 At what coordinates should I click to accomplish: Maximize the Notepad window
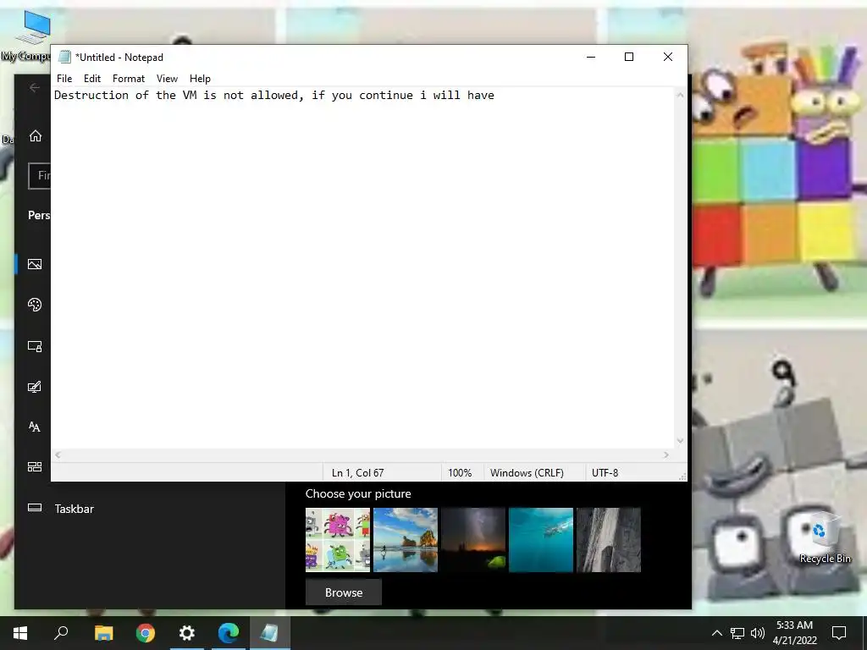[629, 57]
